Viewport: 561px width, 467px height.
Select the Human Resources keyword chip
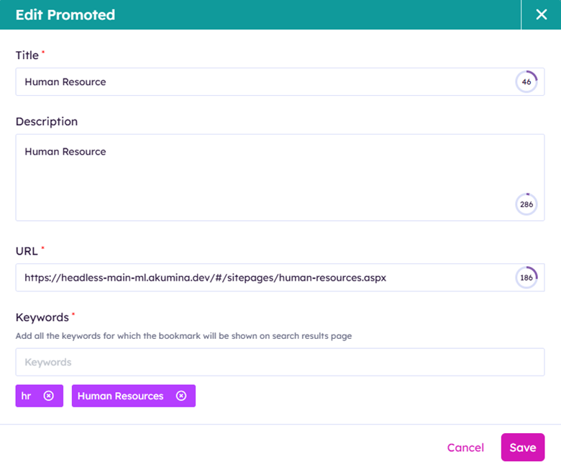(x=120, y=396)
